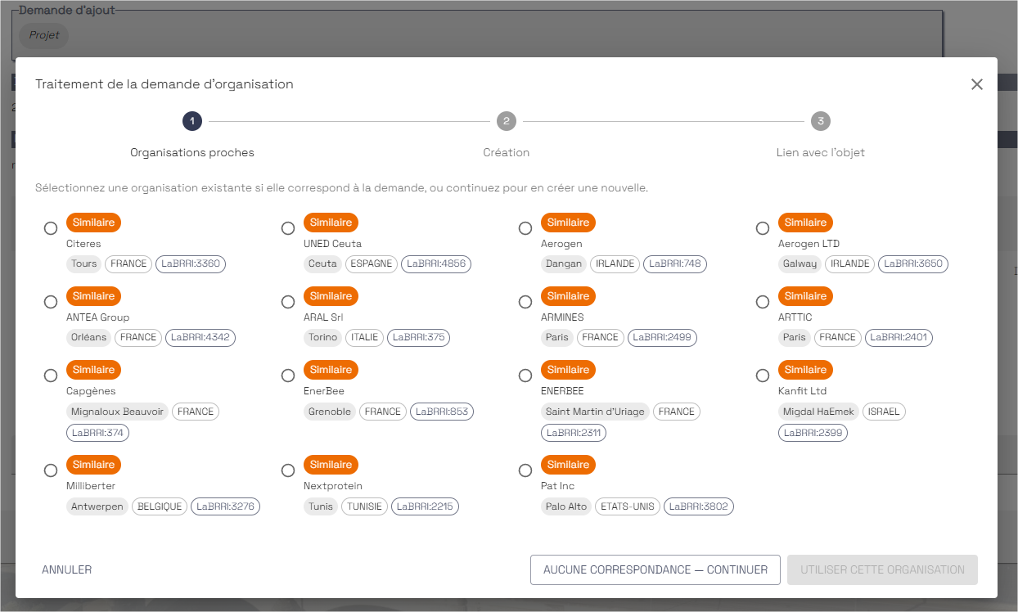Click the LaBRRI:374 tag for Capgènes
Image resolution: width=1018 pixels, height=612 pixels.
[x=97, y=433]
